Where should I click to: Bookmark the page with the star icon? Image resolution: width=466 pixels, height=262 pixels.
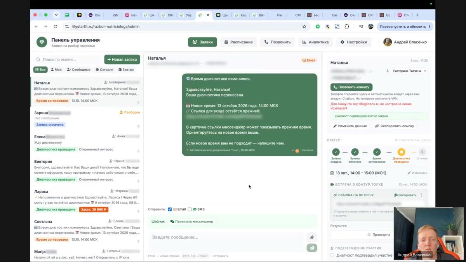[304, 26]
